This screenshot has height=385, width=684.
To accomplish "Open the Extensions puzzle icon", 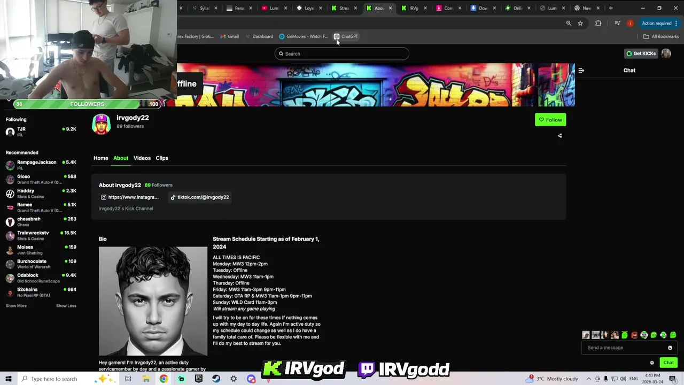I will click(x=598, y=23).
